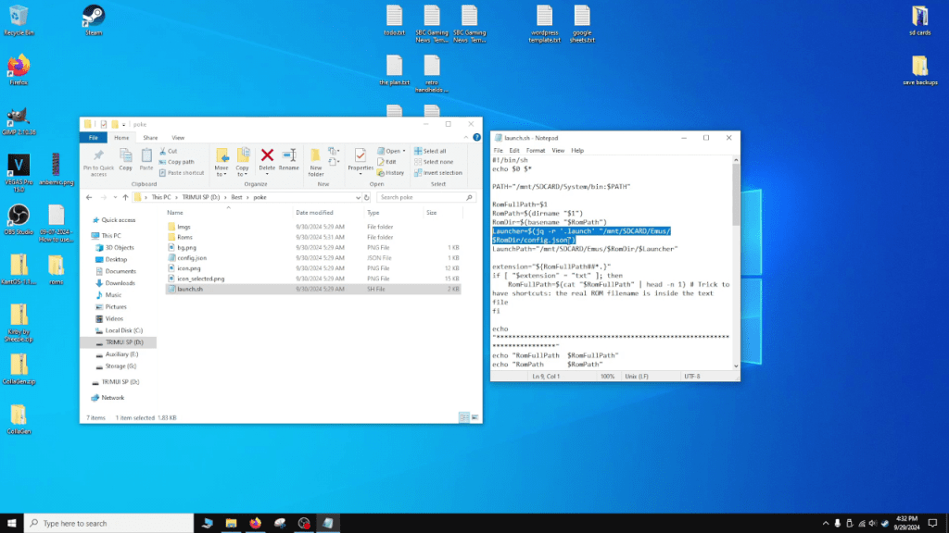Expand the Move to dropdown
Viewport: 949px width, 533px height.
(x=221, y=174)
